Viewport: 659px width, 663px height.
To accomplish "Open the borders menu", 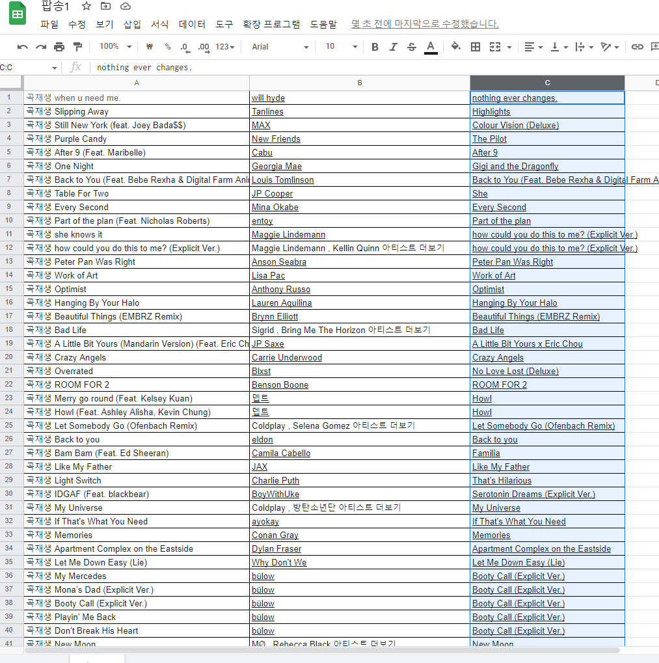I will pos(476,47).
